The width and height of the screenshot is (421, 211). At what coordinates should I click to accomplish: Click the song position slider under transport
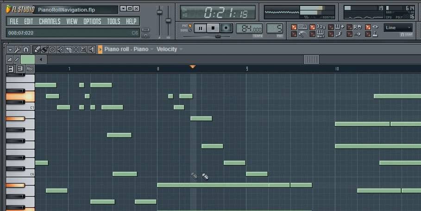point(218,36)
